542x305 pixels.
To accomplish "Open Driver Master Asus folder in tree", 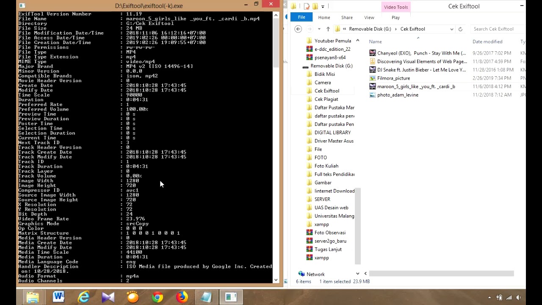I will [330, 141].
